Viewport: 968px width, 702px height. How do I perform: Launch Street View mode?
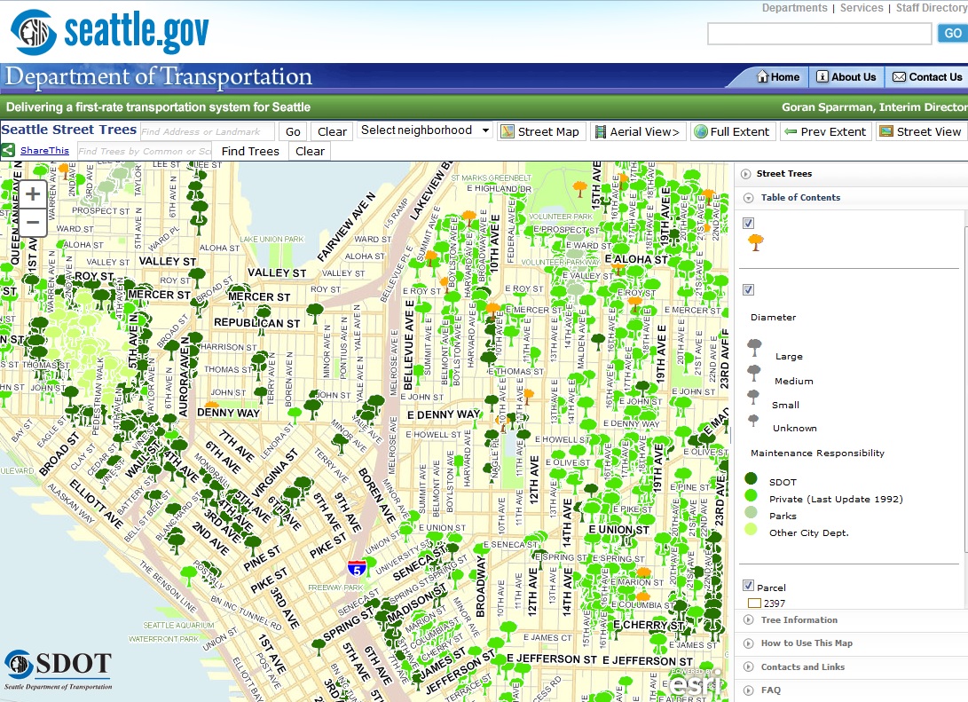click(x=921, y=130)
